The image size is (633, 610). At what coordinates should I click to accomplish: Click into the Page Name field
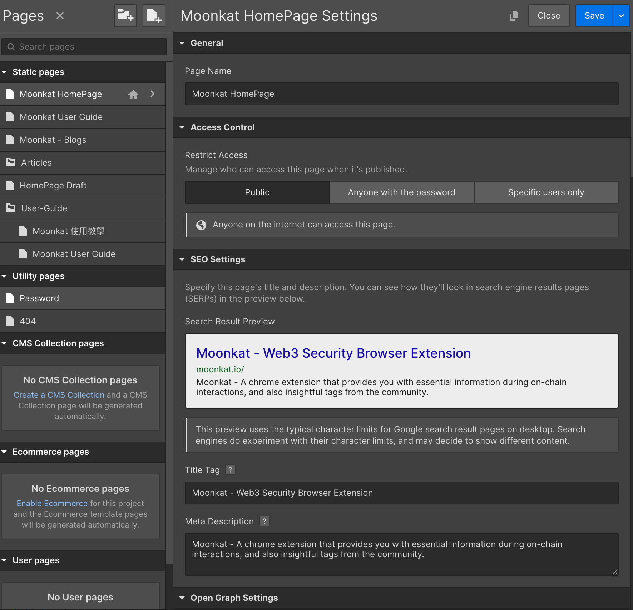pyautogui.click(x=401, y=94)
